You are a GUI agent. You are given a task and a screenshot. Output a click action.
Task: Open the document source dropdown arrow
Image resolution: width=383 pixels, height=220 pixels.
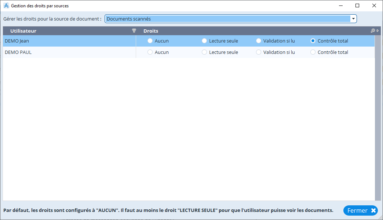tap(353, 19)
